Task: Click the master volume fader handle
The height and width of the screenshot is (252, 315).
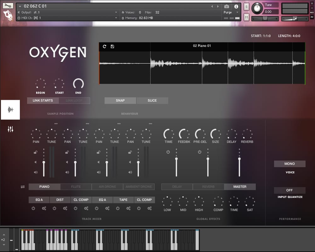Action: pyautogui.click(x=239, y=159)
